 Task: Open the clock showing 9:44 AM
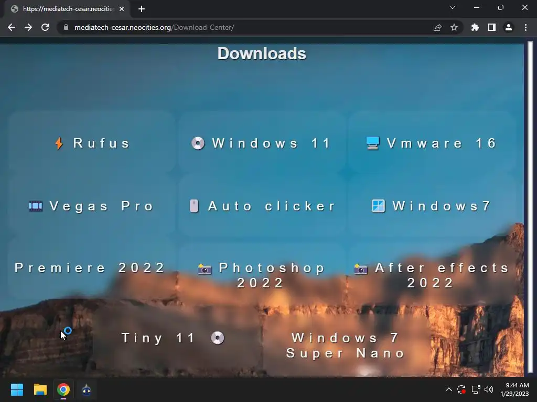pos(514,389)
